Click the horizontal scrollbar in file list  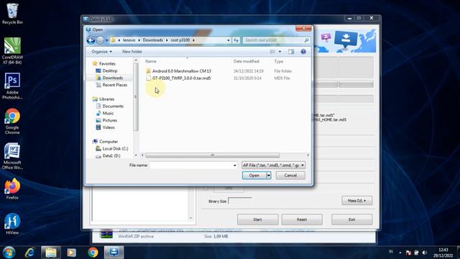213,155
